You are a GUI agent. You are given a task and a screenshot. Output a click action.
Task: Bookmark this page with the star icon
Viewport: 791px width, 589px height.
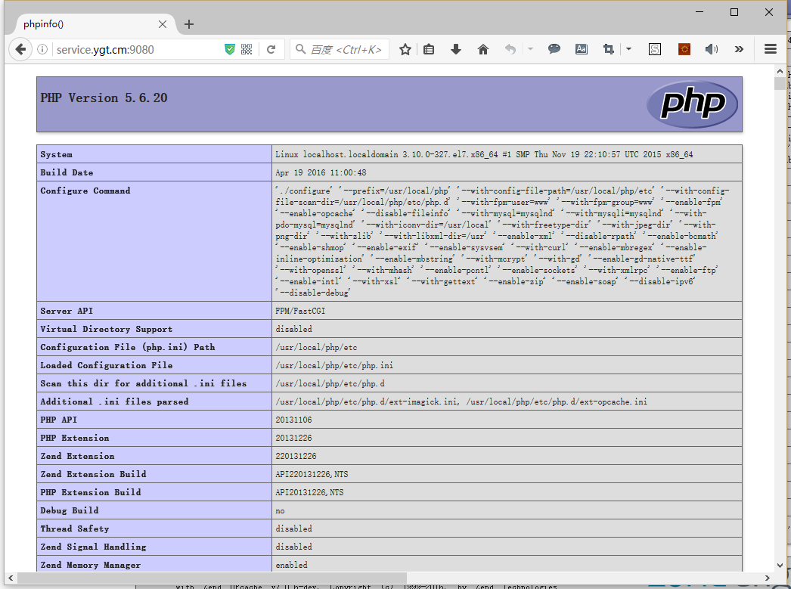pos(405,49)
